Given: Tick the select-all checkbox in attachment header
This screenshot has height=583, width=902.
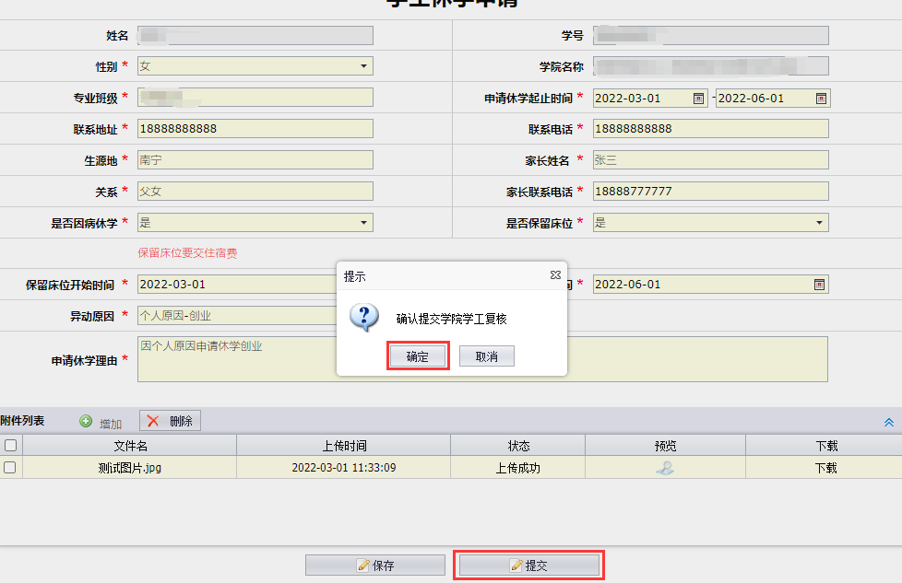Looking at the screenshot, I should tap(10, 445).
